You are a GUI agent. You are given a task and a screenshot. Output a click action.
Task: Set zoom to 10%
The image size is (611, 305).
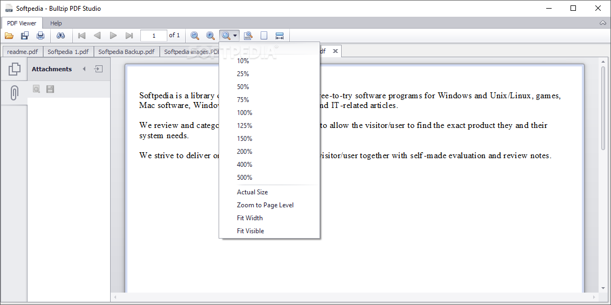(x=269, y=61)
